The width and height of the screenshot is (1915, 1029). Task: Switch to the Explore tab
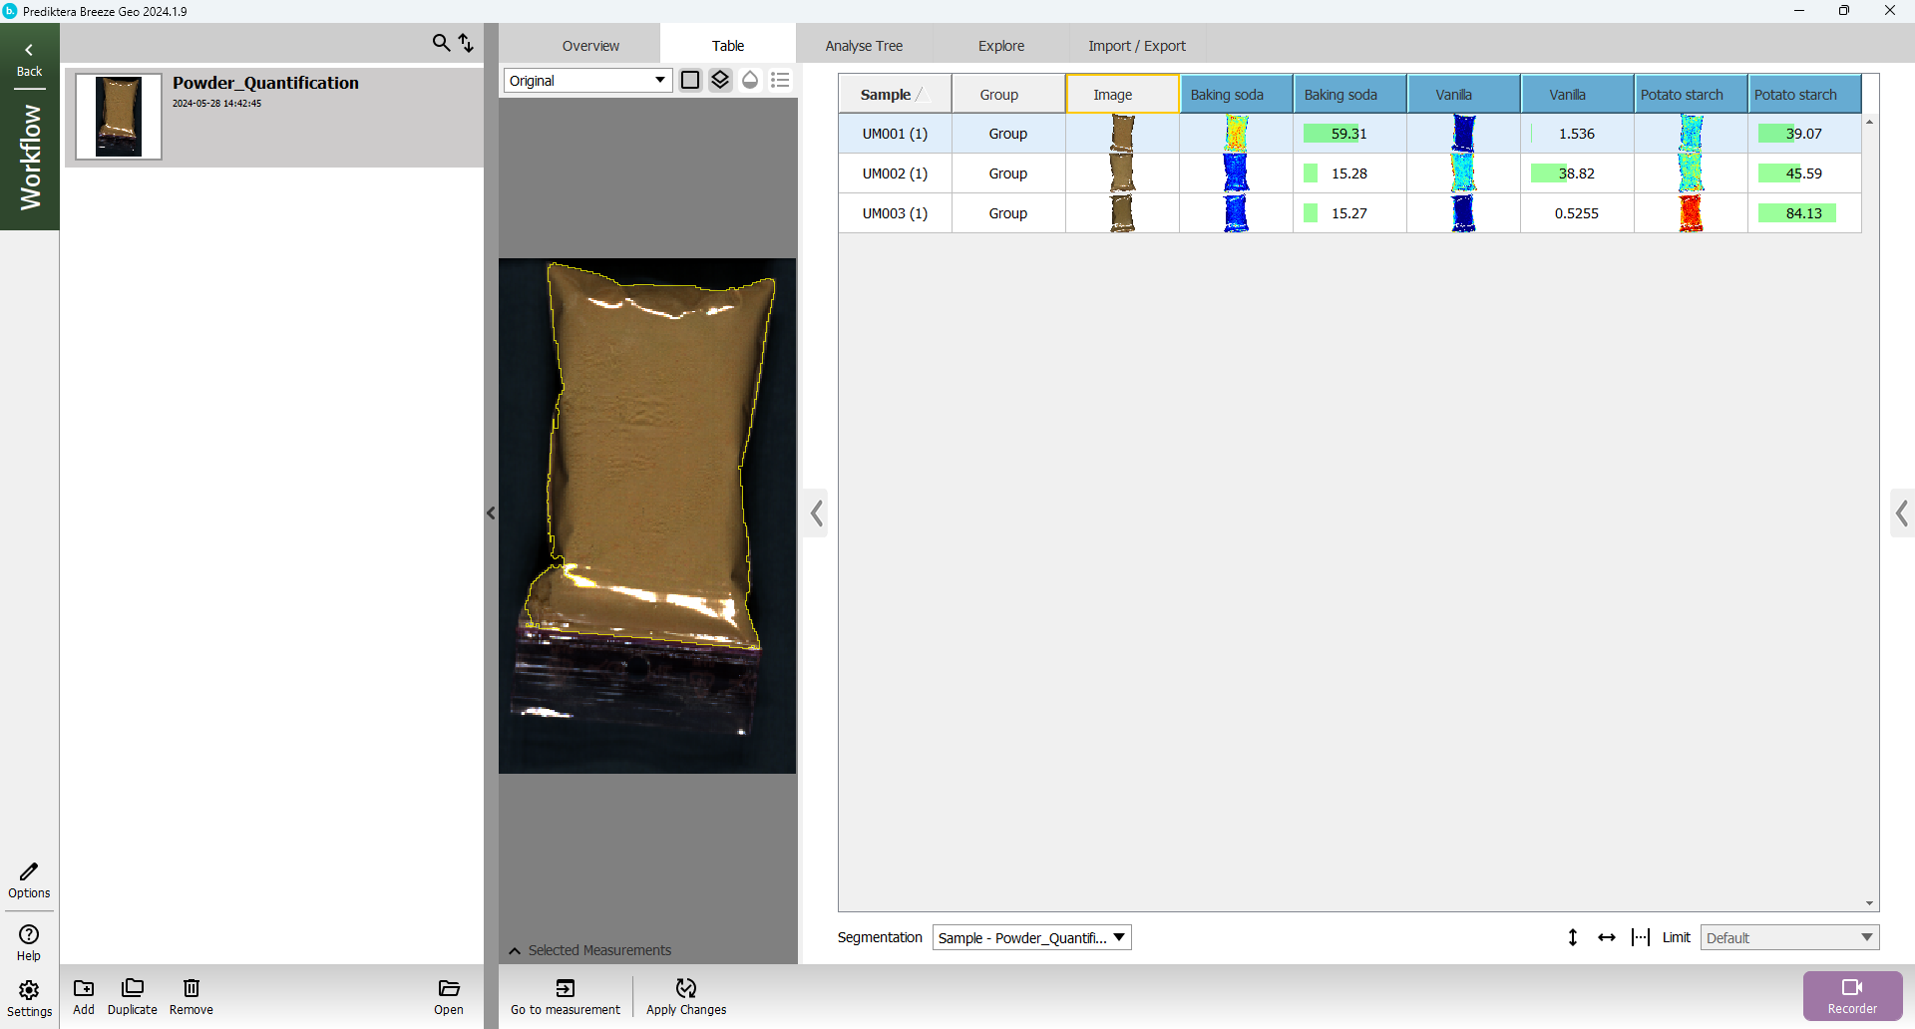tap(1000, 46)
